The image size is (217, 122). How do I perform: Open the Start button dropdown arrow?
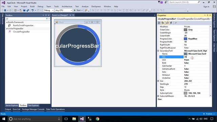click(x=82, y=11)
